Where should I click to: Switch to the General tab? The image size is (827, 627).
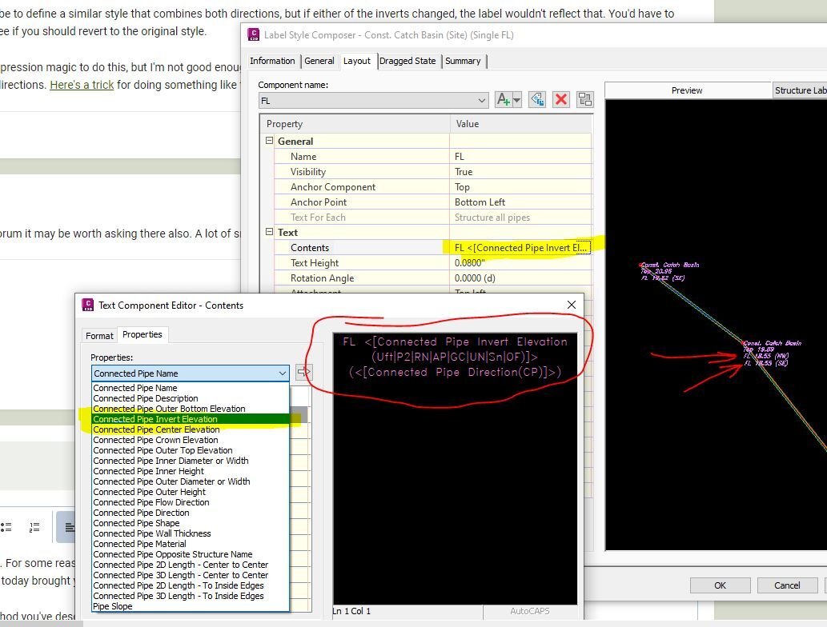coord(319,61)
